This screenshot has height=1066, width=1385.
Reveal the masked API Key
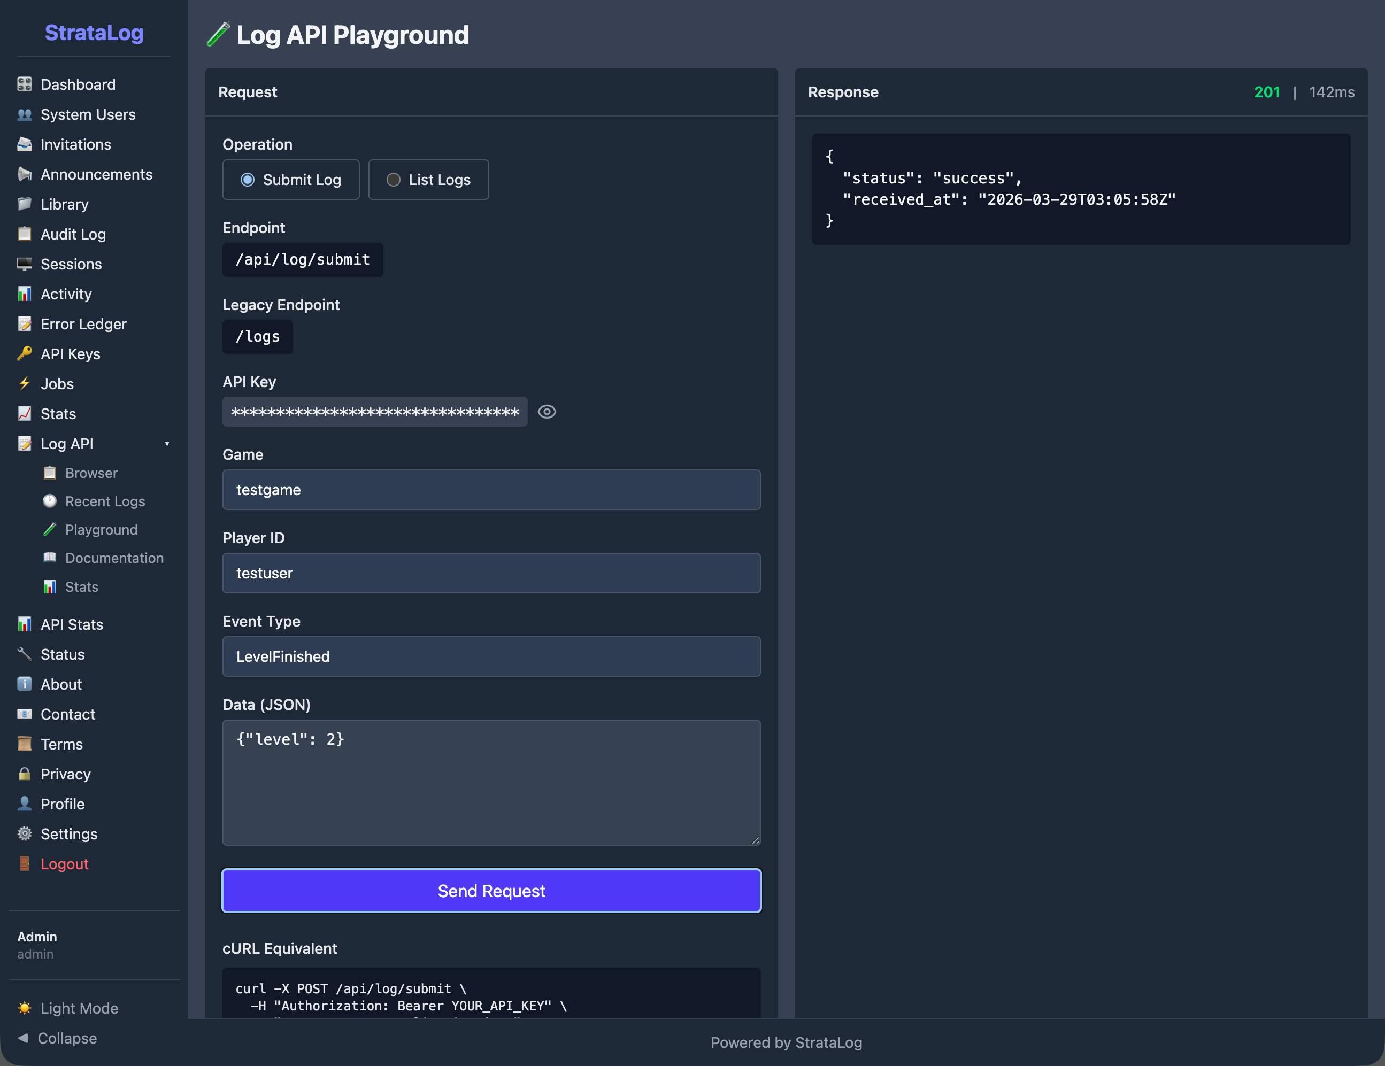pos(547,412)
